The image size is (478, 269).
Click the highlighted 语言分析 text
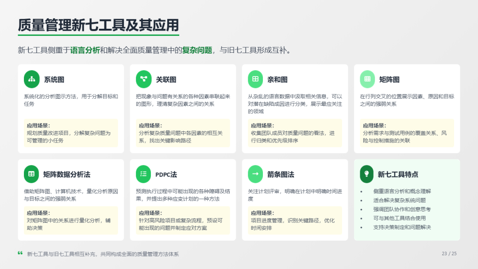[x=85, y=50]
